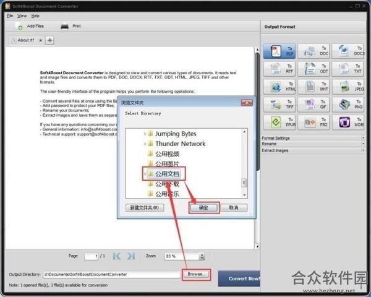The height and width of the screenshot is (297, 371).
Task: Choose the To MHT output format
Action: [313, 87]
